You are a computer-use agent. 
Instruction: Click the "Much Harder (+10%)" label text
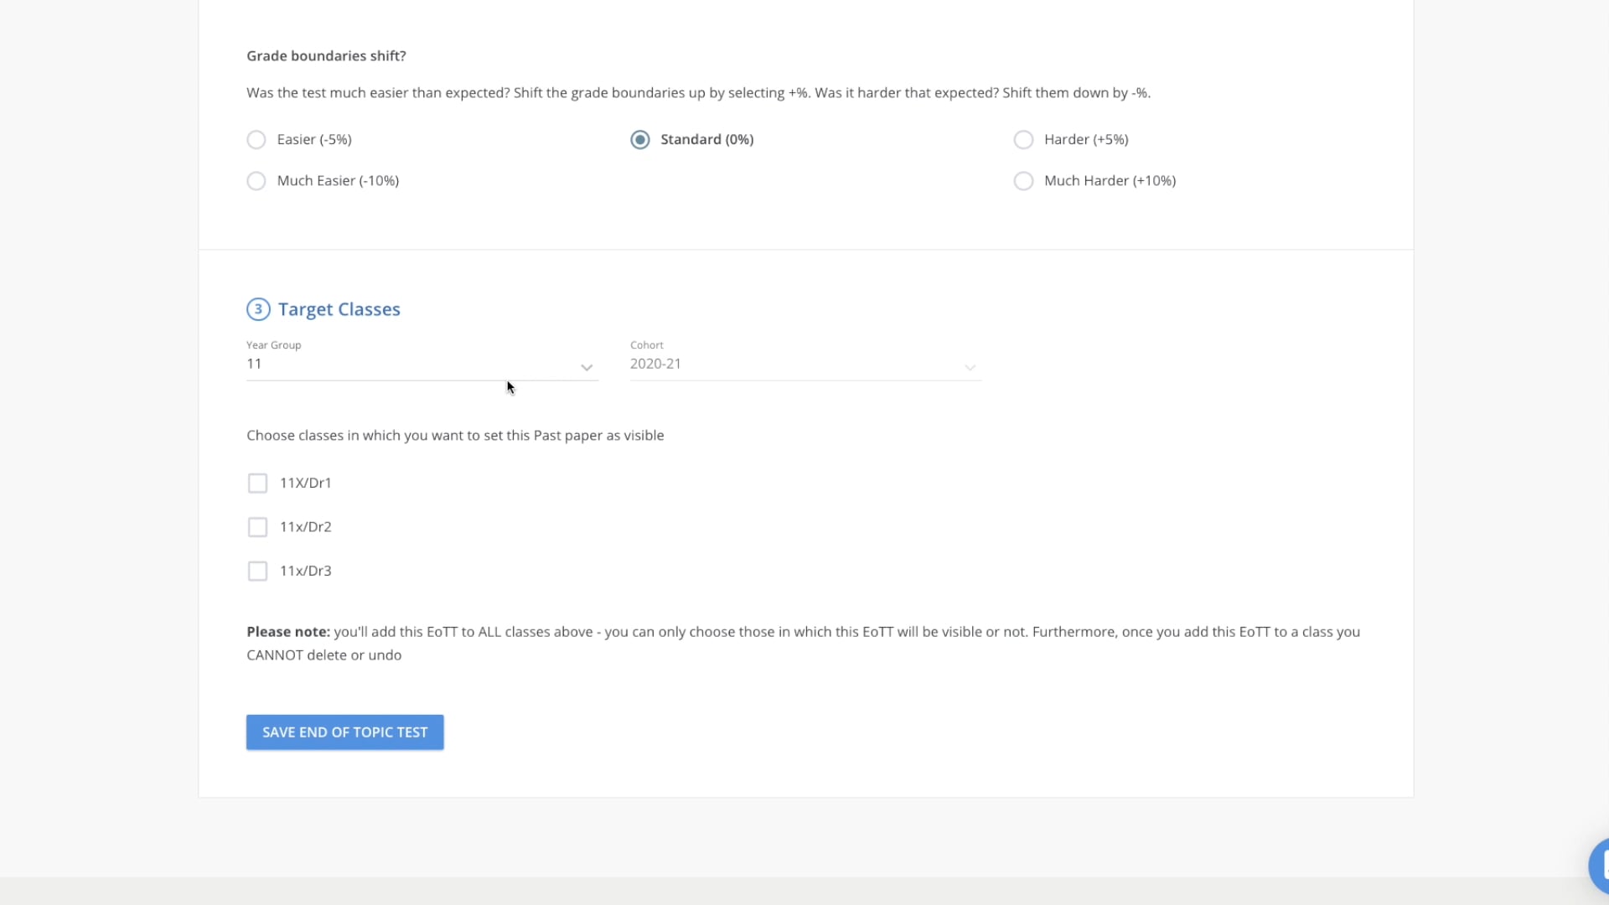(x=1110, y=181)
